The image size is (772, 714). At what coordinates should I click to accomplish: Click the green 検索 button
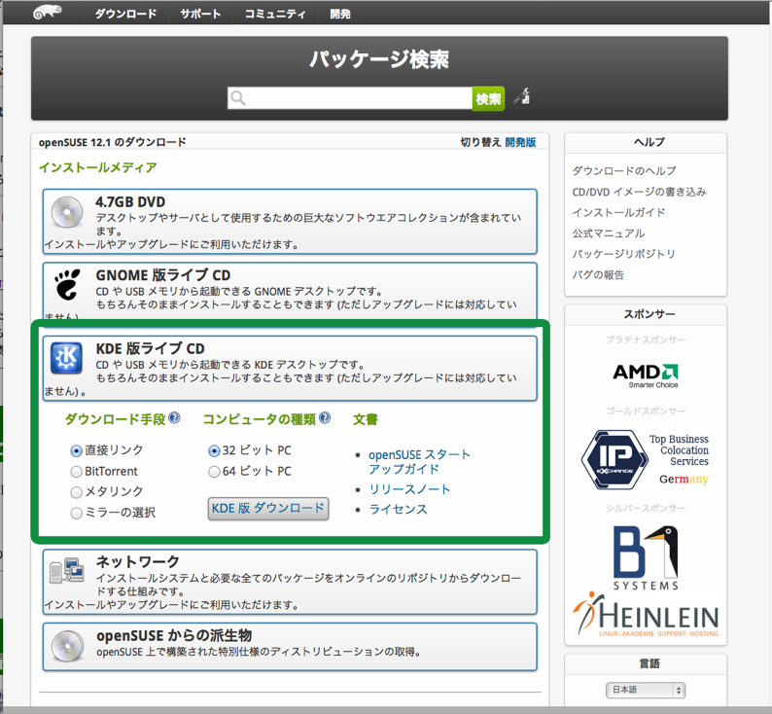488,98
